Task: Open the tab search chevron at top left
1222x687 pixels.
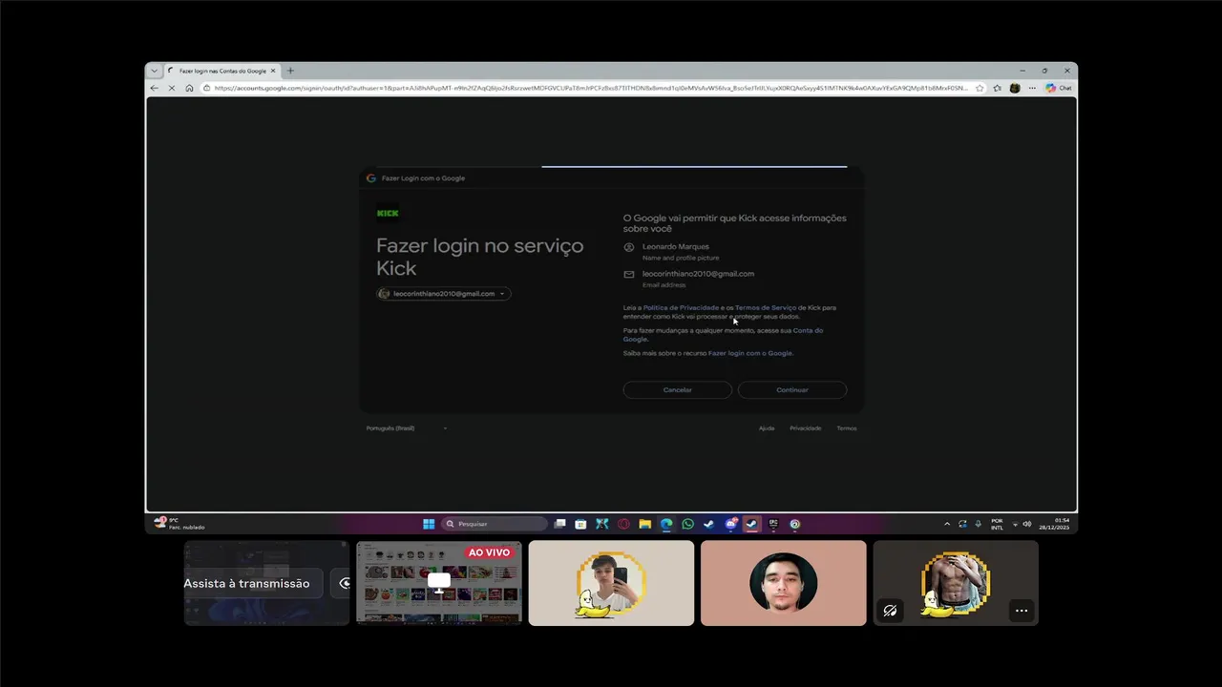Action: pyautogui.click(x=155, y=71)
